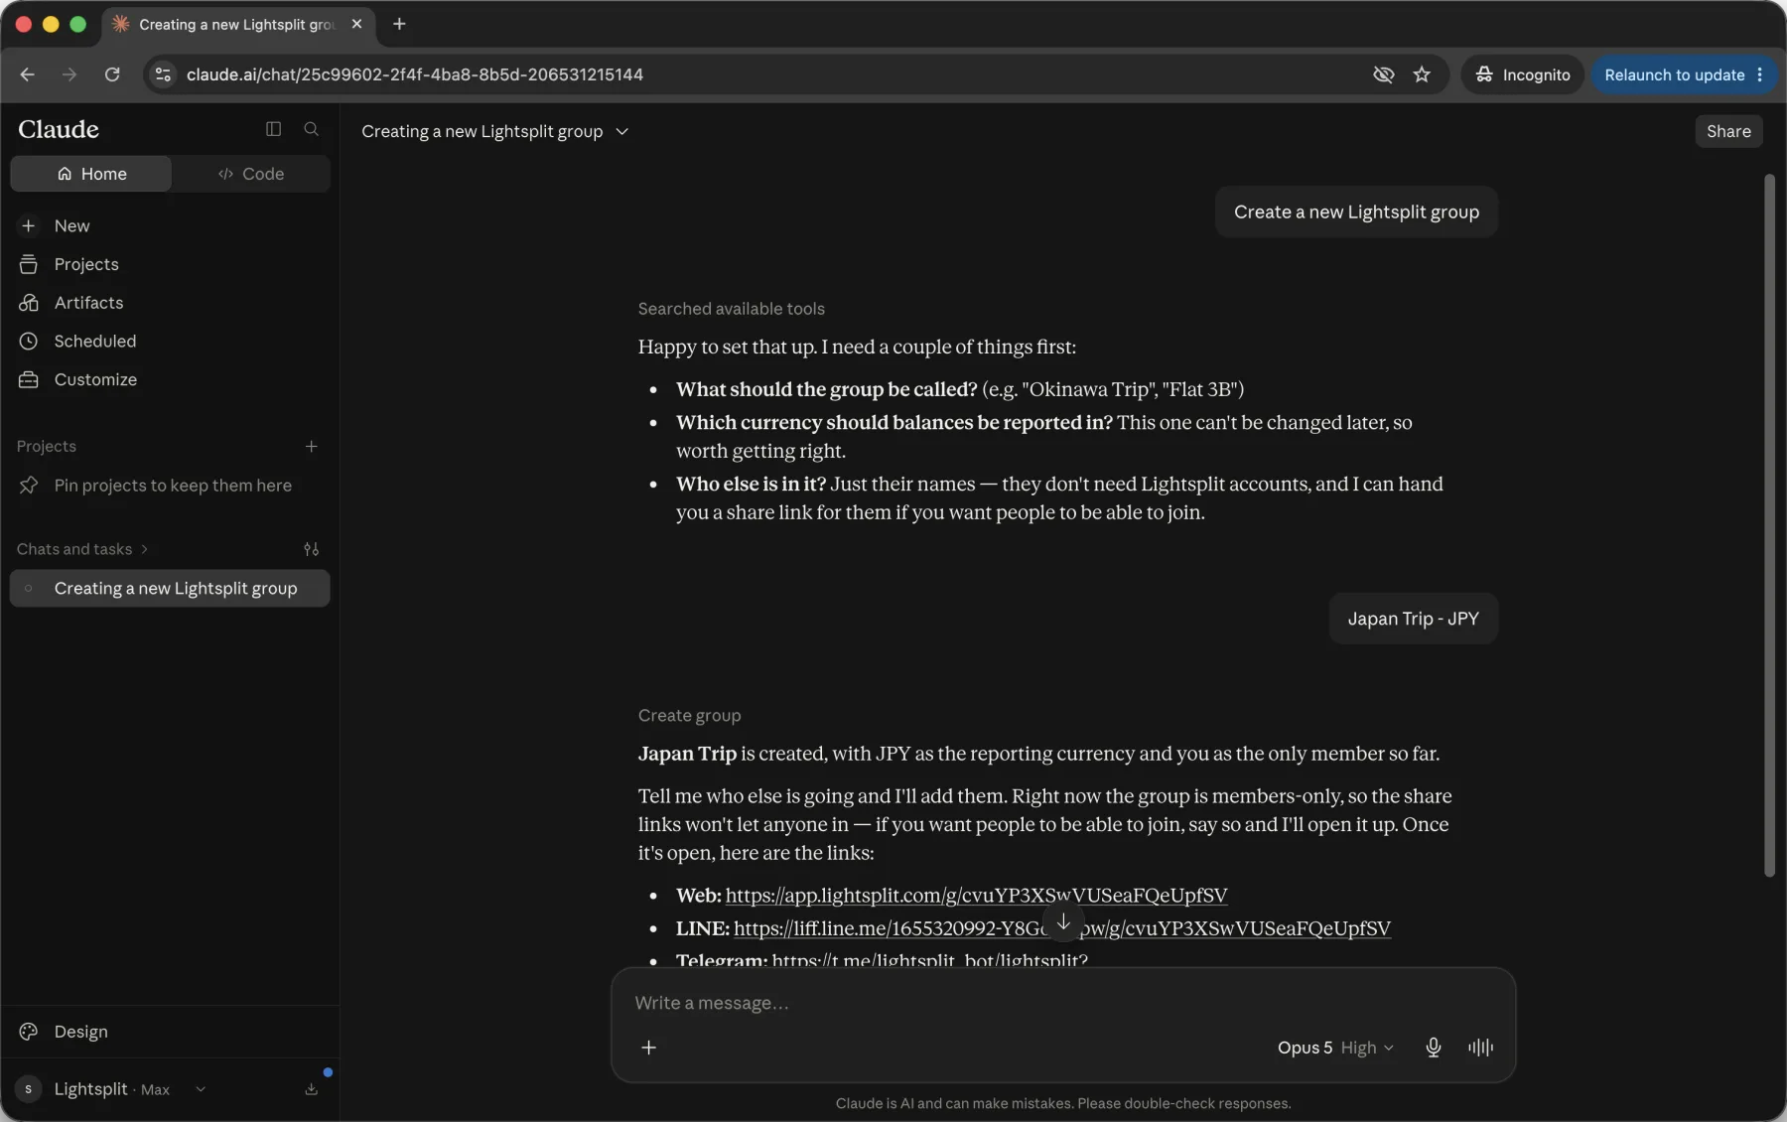
Task: Go back in browser history
Action: [27, 74]
